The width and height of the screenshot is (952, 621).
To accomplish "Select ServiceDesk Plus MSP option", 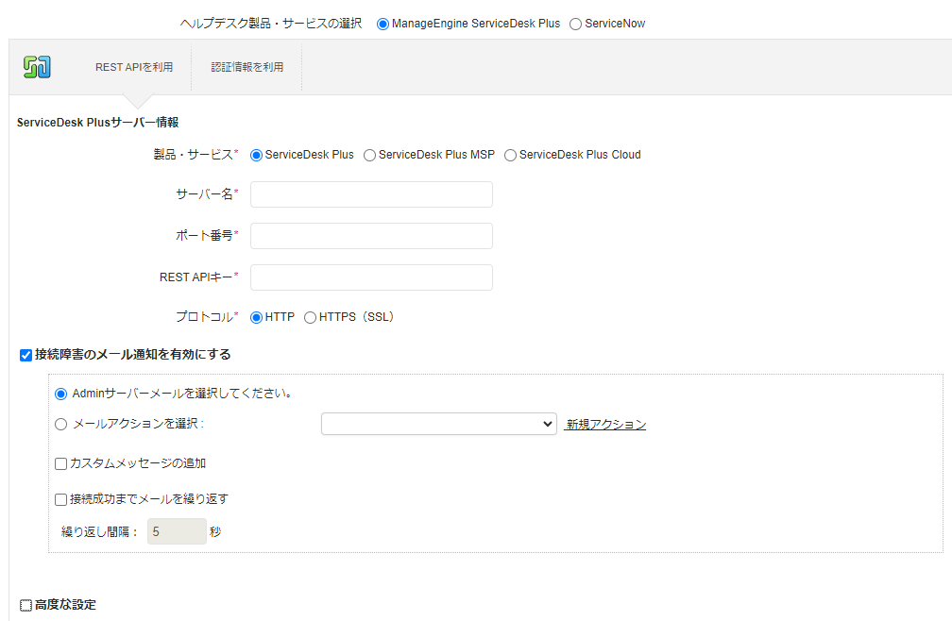I will [x=369, y=155].
